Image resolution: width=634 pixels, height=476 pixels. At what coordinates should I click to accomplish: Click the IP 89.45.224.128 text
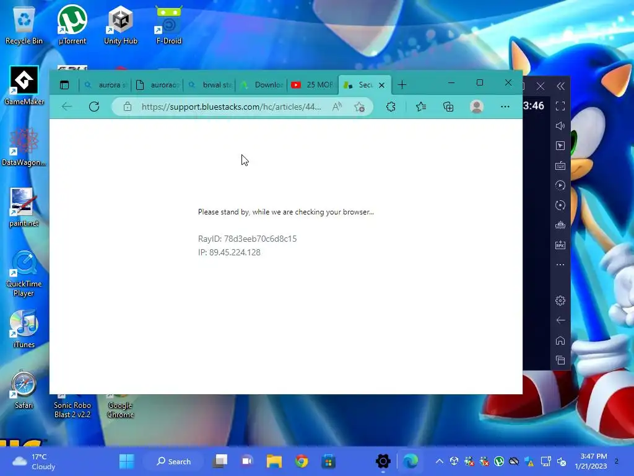229,252
